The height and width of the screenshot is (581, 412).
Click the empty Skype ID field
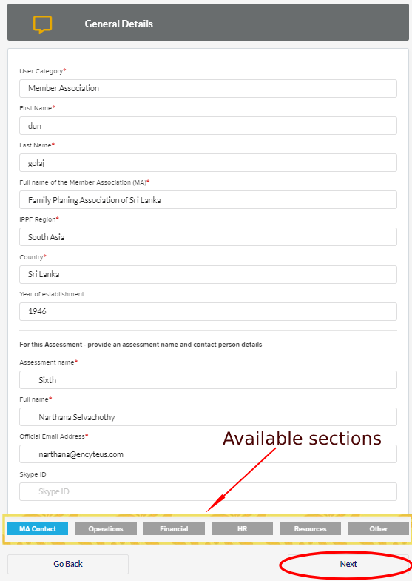point(209,492)
